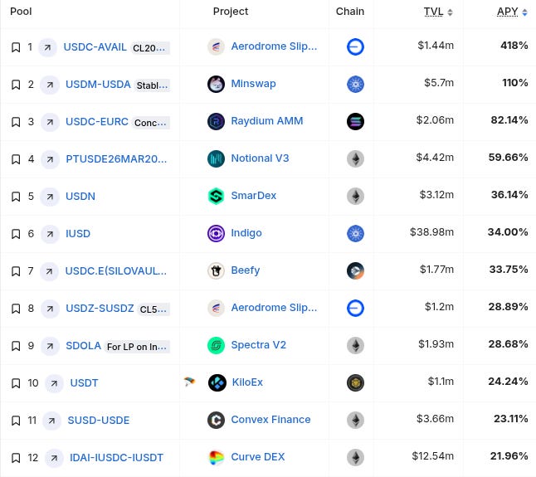Viewport: 536px width, 477px height.
Task: Click the $12.54m TVL value
Action: click(x=433, y=455)
